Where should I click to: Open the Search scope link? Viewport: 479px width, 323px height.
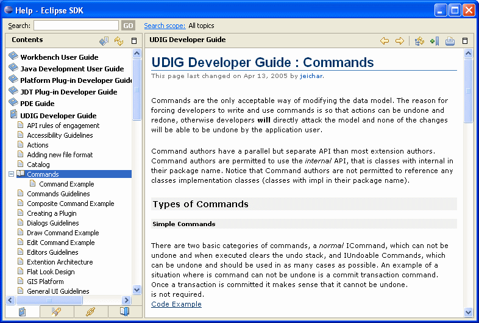click(x=165, y=26)
